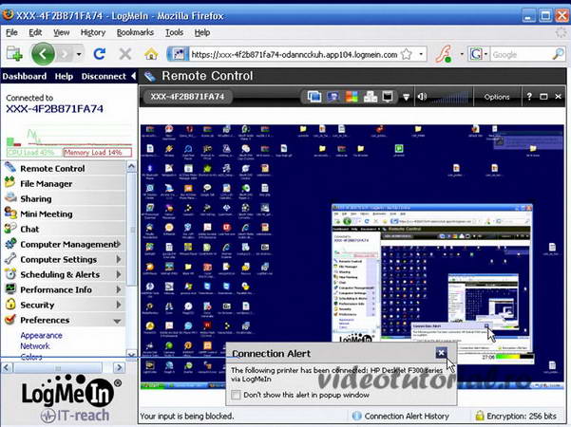Run search with magnifying glass icon
This screenshot has height=427, width=571.
point(559,54)
